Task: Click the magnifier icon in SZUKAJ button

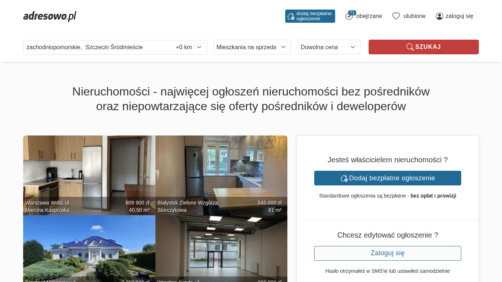Action: click(x=410, y=47)
